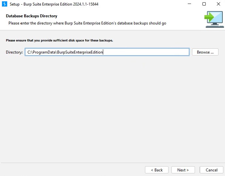Click the "Please enter the directory" instruction text

(87, 23)
